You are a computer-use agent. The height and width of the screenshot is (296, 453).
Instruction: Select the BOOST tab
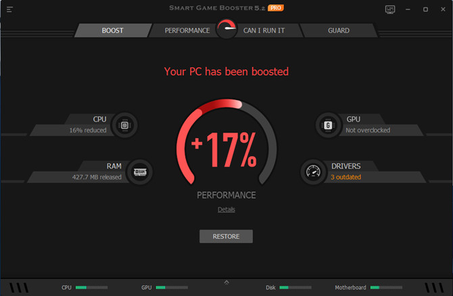coord(113,30)
